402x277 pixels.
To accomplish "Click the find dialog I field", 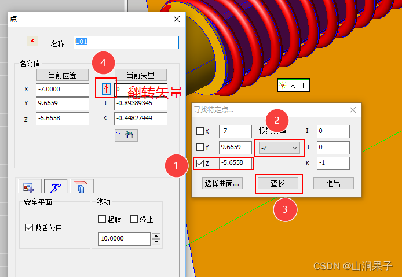I will click(x=333, y=131).
